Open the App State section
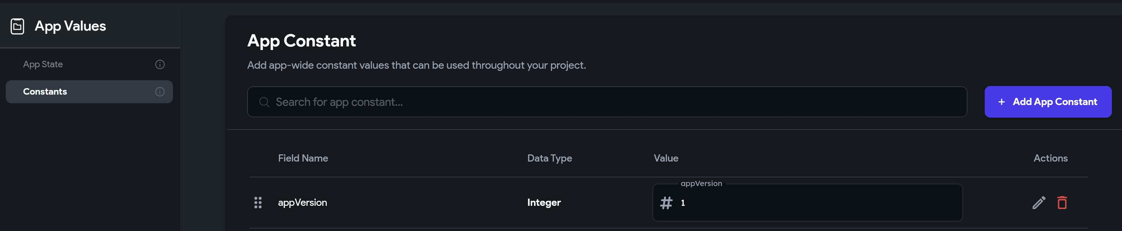The image size is (1122, 231). point(43,64)
